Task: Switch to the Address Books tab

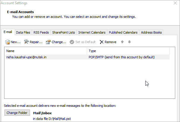Action: (x=151, y=32)
